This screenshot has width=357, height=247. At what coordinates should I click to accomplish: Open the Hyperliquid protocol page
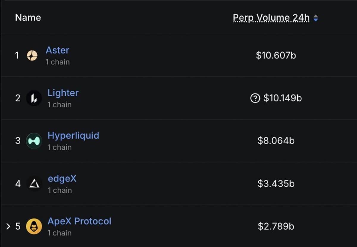[73, 135]
